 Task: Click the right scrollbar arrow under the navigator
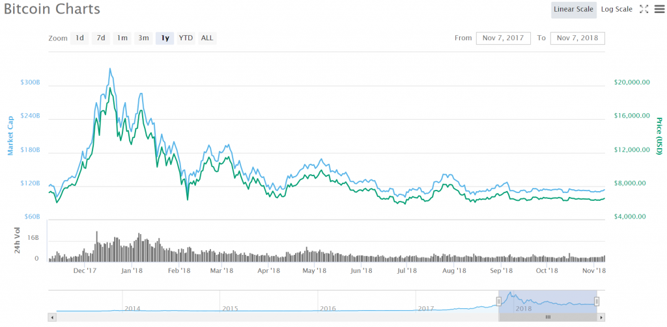click(602, 317)
